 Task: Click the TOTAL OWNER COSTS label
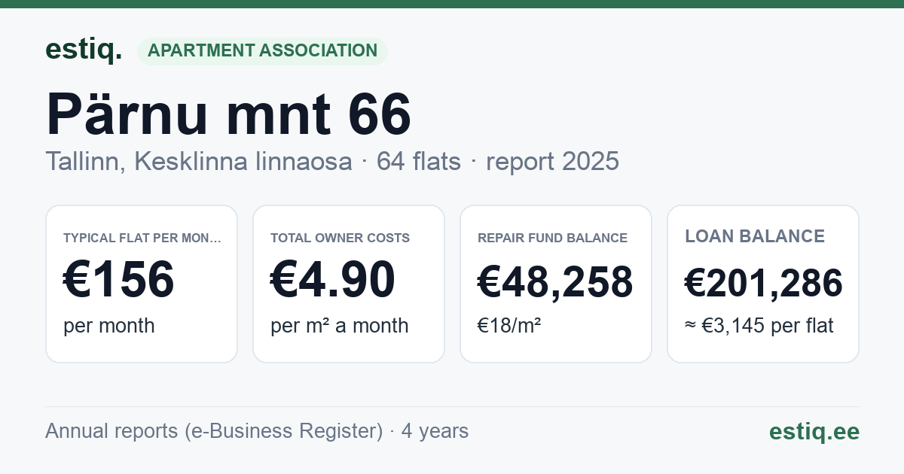[341, 238]
